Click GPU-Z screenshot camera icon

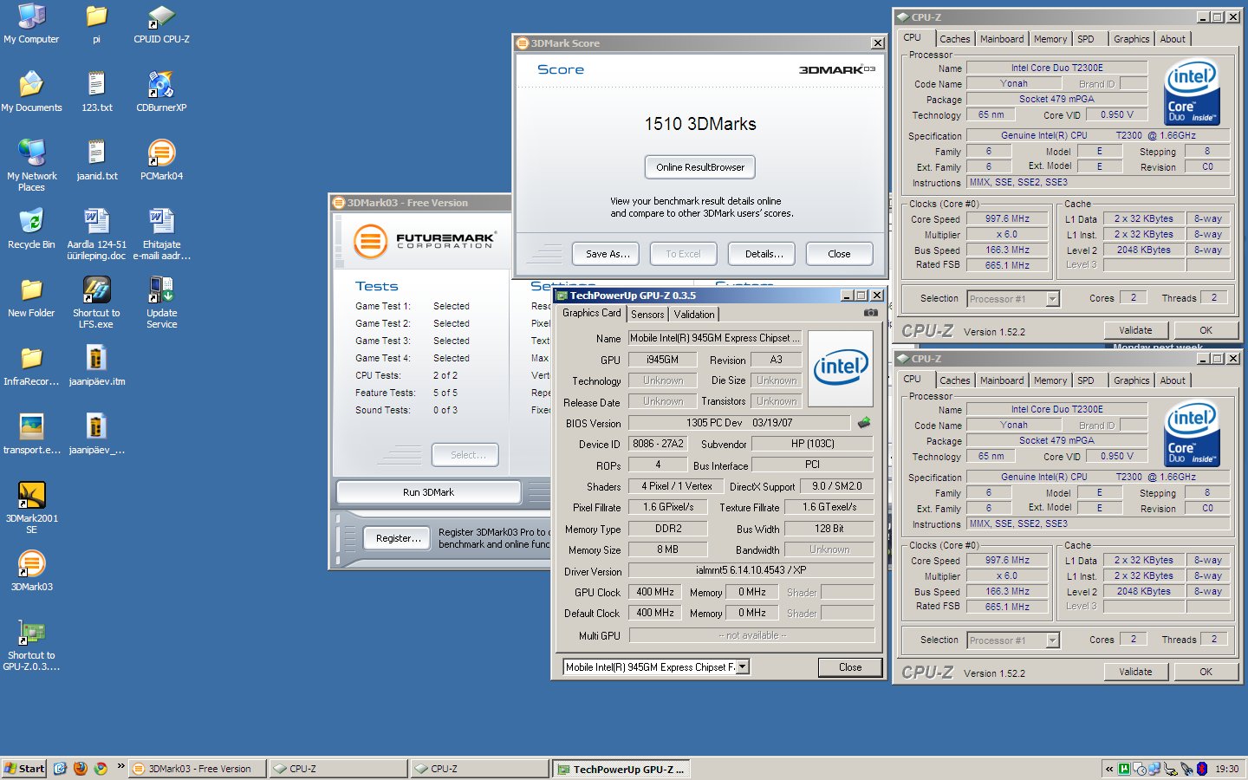point(871,313)
